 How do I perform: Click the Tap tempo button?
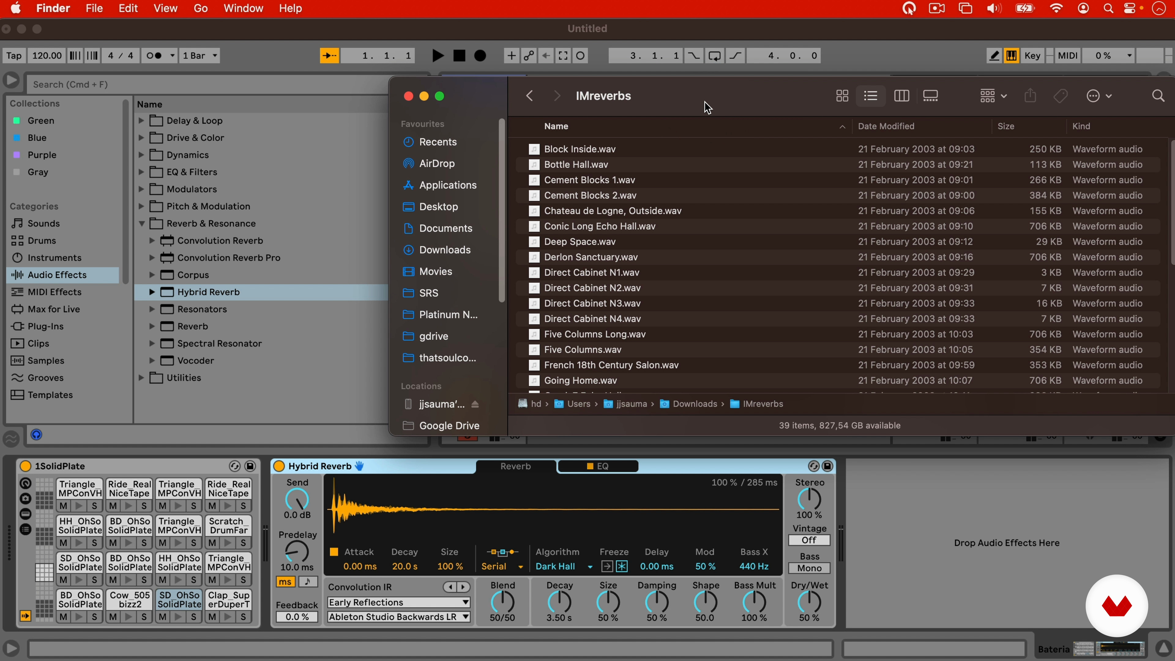pos(14,56)
